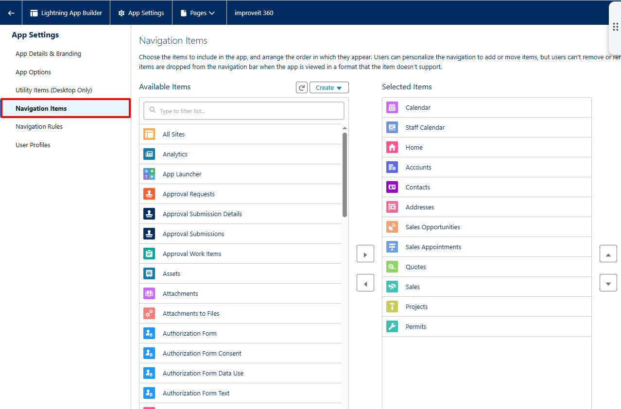This screenshot has height=409, width=621.
Task: Select "Sales Appointments" text
Action: [x=433, y=247]
